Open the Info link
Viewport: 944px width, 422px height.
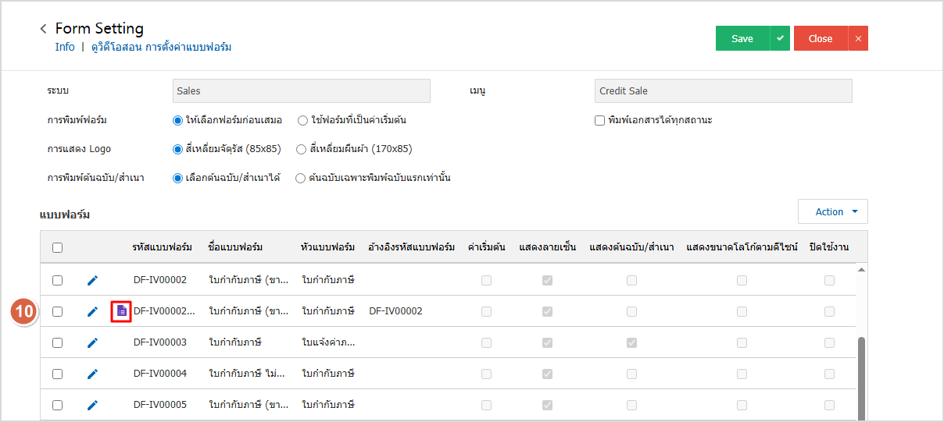[x=65, y=47]
